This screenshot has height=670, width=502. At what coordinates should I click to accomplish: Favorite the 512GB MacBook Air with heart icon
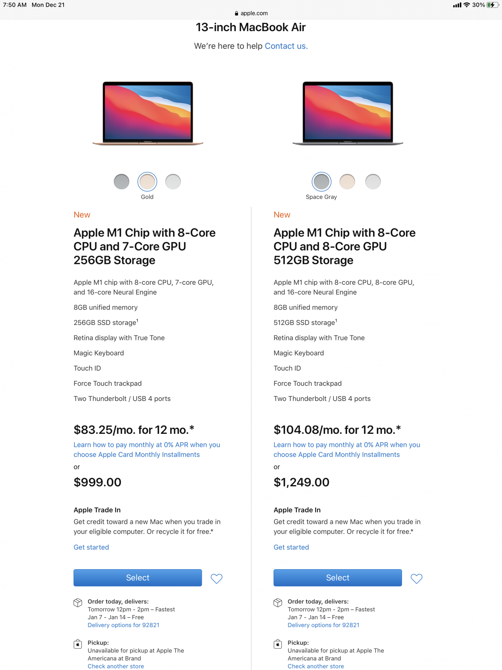416,579
